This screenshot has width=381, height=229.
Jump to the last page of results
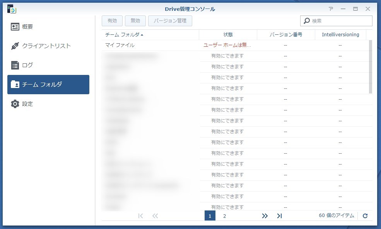pyautogui.click(x=279, y=216)
